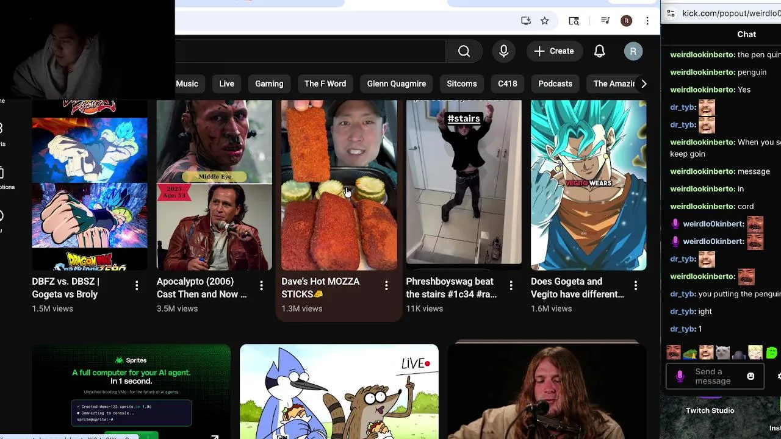Click the install app icon in address bar

click(525, 21)
